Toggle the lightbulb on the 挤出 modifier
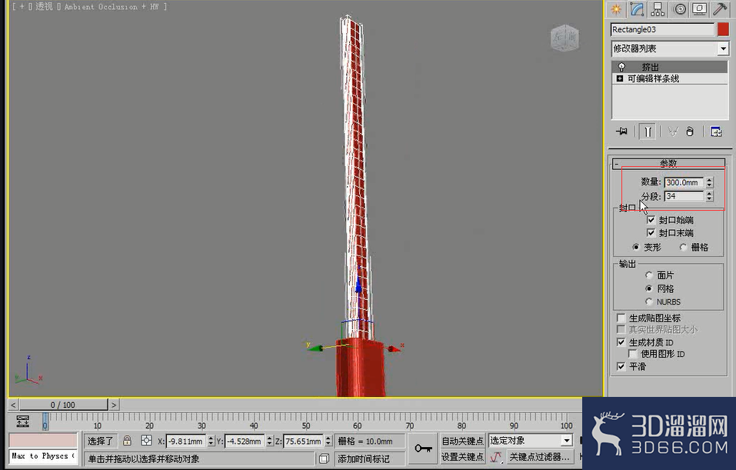The height and width of the screenshot is (470, 736). (x=621, y=67)
